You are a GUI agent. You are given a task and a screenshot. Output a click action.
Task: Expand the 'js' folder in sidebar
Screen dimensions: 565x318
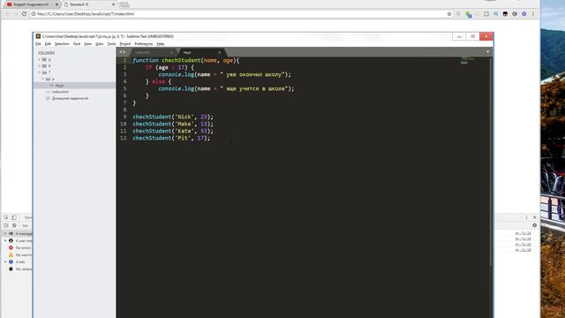(40, 59)
